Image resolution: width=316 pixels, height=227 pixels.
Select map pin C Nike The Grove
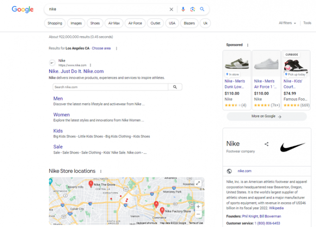(x=91, y=184)
